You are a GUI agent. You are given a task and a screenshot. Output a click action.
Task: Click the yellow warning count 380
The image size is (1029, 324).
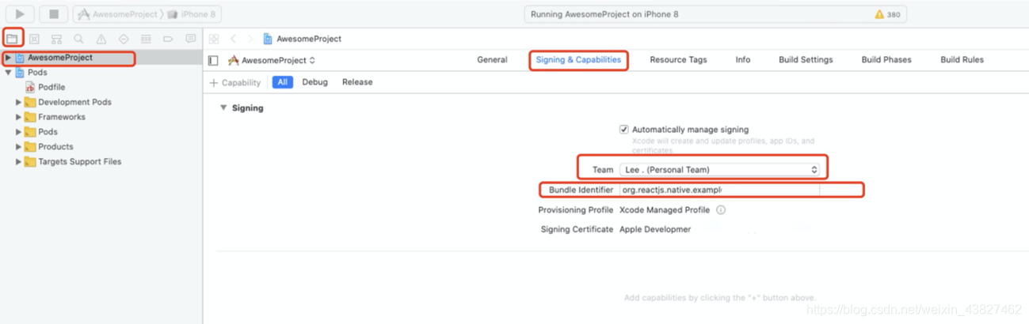tap(887, 14)
